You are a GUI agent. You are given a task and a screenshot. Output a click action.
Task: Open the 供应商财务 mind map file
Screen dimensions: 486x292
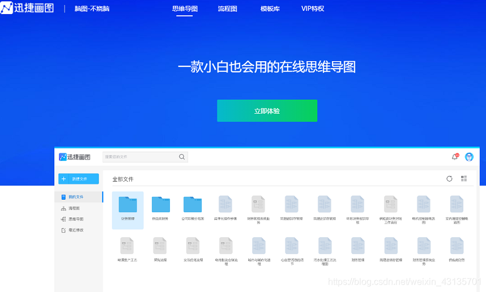[457, 250]
